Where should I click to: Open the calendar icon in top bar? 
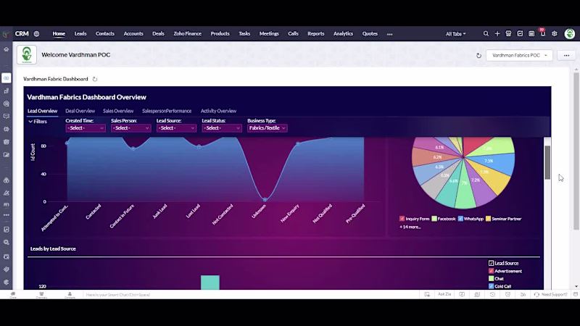[x=531, y=33]
